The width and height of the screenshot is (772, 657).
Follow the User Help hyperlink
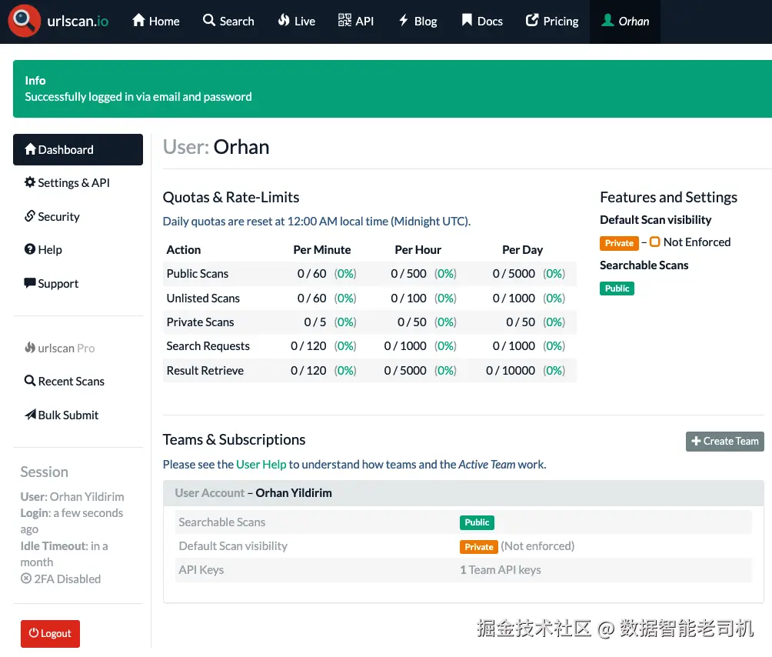click(x=261, y=465)
